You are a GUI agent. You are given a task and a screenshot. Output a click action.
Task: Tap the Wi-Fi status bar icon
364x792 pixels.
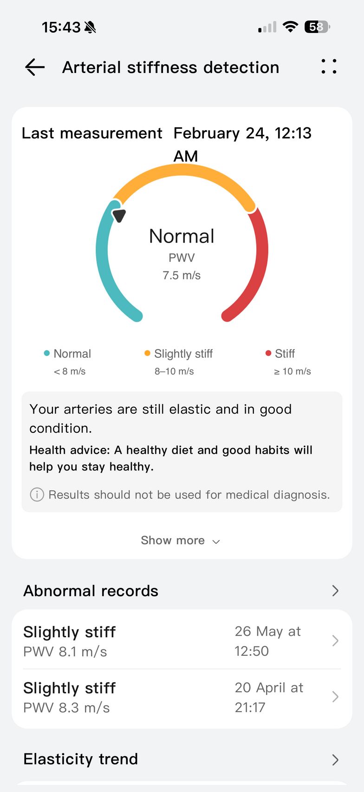tap(290, 27)
